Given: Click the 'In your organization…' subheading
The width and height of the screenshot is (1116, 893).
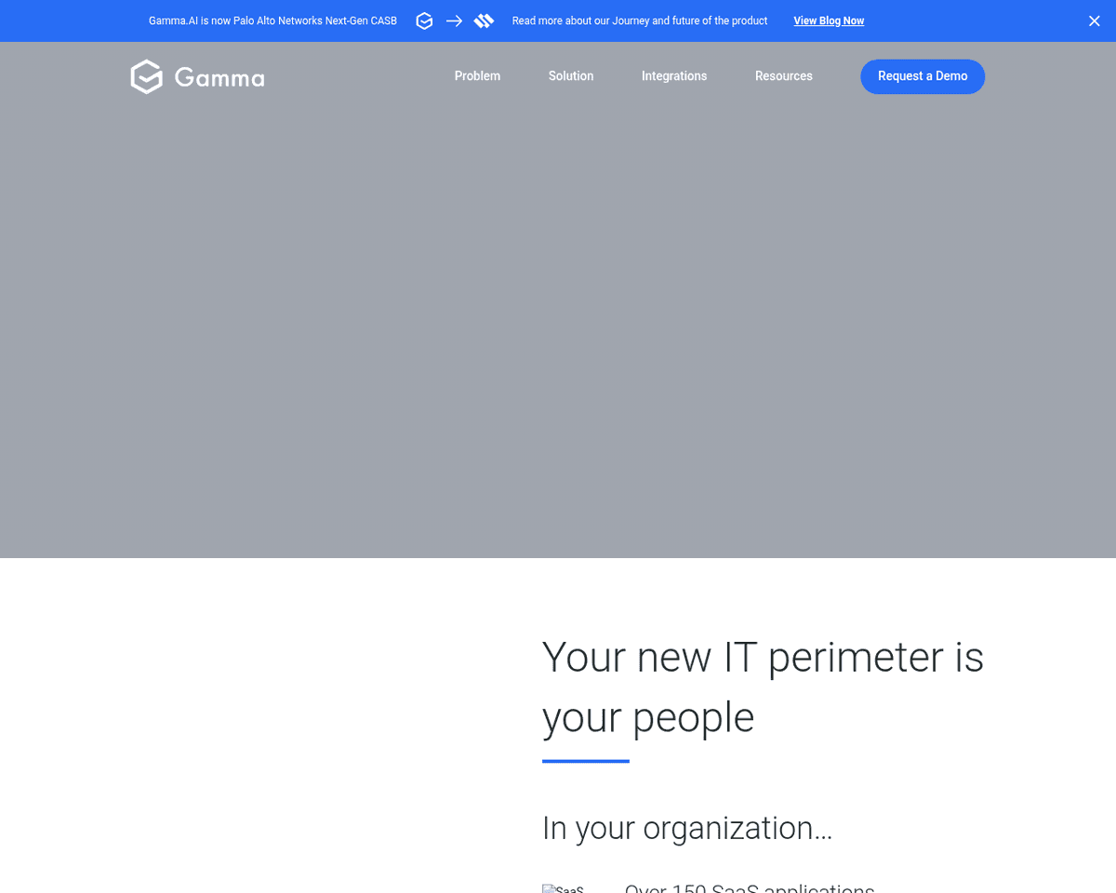Looking at the screenshot, I should 687,828.
